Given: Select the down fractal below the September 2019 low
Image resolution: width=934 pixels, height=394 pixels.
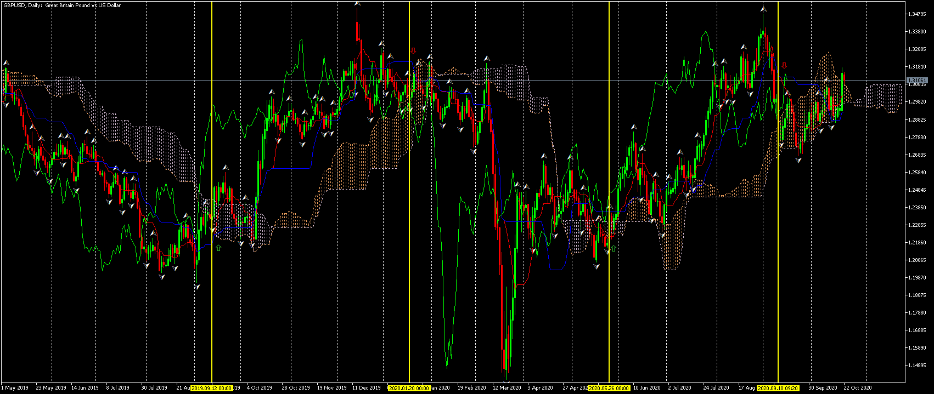Looking at the screenshot, I should 197,287.
